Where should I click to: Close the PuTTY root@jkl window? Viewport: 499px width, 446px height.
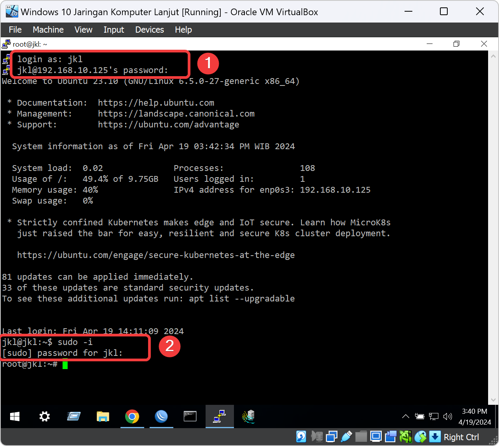click(484, 44)
